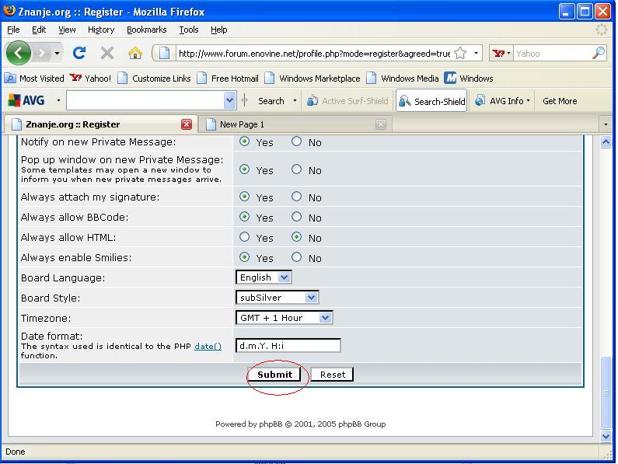Select Yes for Always allow HTML
The image size is (618, 464).
tap(245, 237)
